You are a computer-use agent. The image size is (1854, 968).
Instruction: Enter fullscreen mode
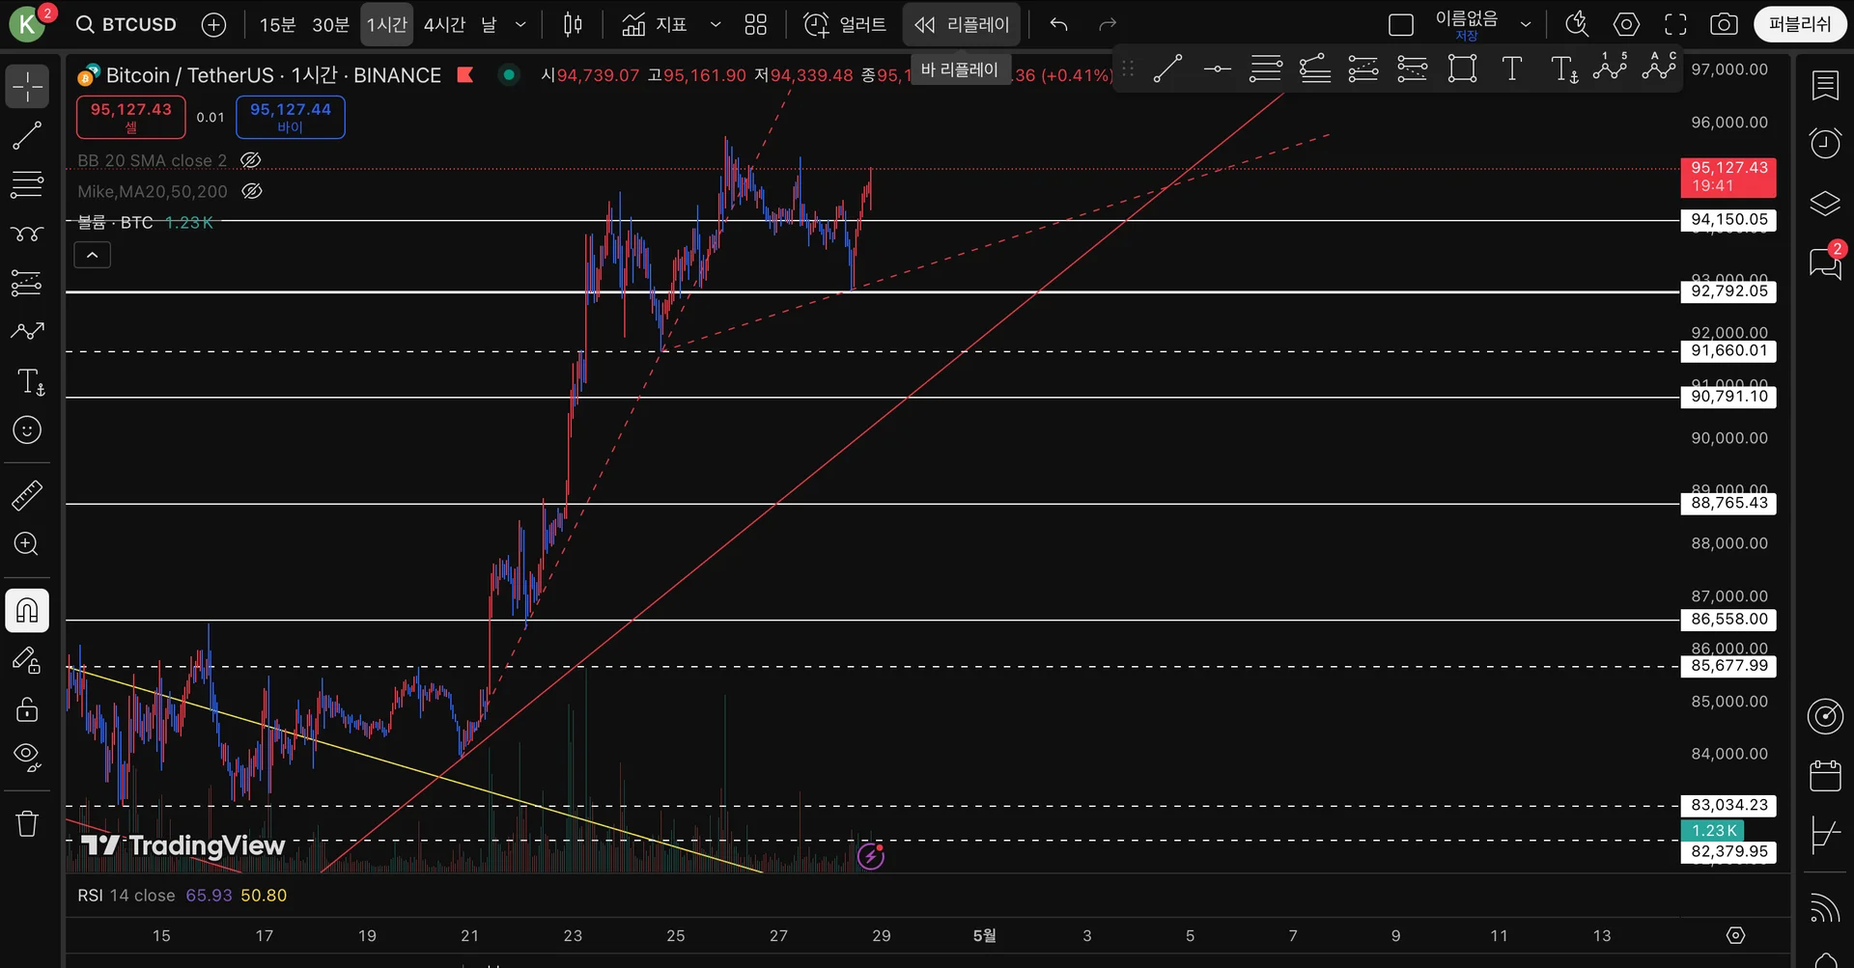pos(1676,24)
